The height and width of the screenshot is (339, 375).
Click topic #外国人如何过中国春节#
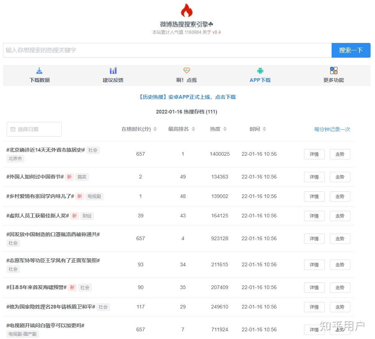point(35,177)
